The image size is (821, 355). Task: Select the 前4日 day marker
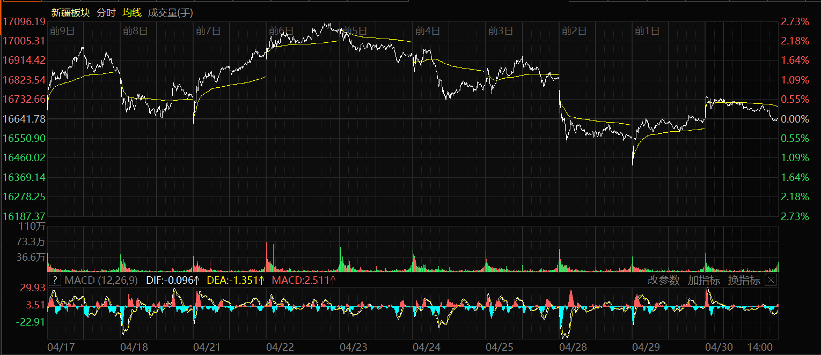(x=428, y=31)
